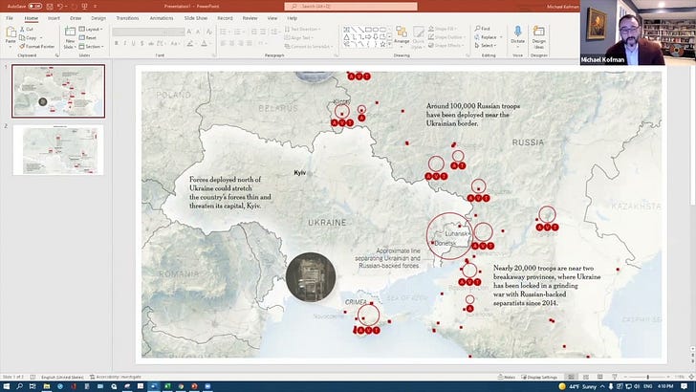The image size is (696, 392).
Task: Open the Slide Show tab
Action: pos(196,18)
